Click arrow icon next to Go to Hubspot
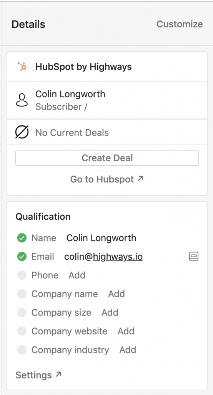 (x=140, y=179)
